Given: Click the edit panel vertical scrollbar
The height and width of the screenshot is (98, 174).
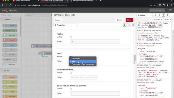Looking at the screenshot, I should point(134,59).
